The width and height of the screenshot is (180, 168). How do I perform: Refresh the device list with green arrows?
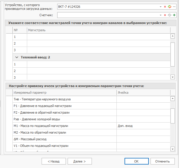pyautogui.click(x=170, y=7)
